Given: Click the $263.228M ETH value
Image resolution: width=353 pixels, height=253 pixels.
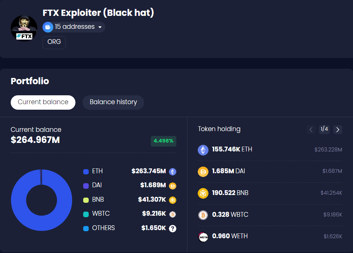Looking at the screenshot, I should click(328, 150).
